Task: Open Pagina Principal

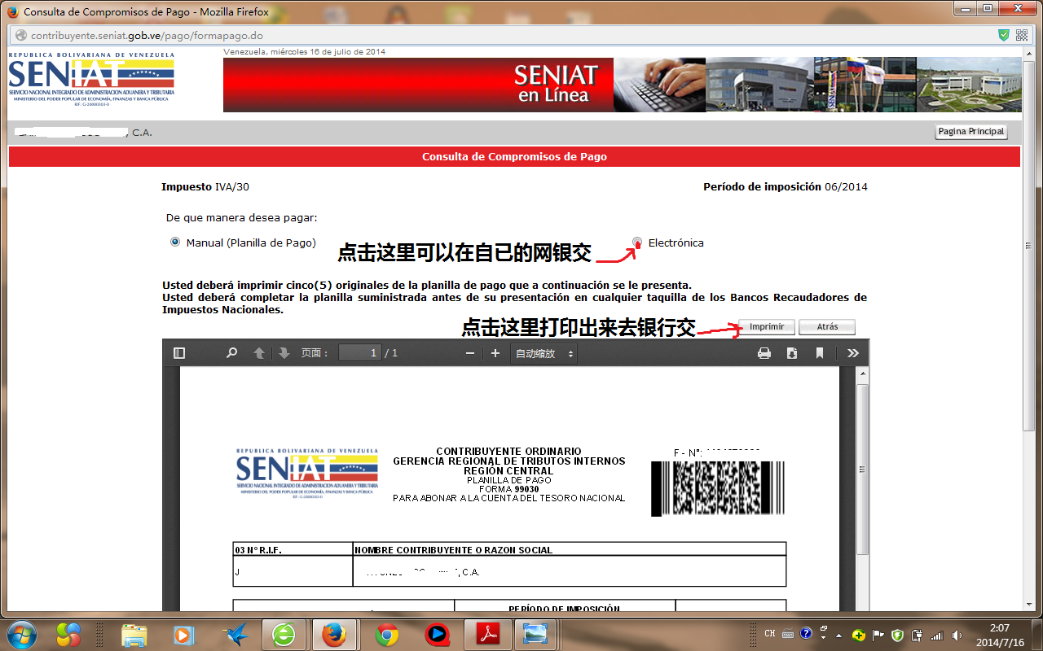Action: coord(970,132)
